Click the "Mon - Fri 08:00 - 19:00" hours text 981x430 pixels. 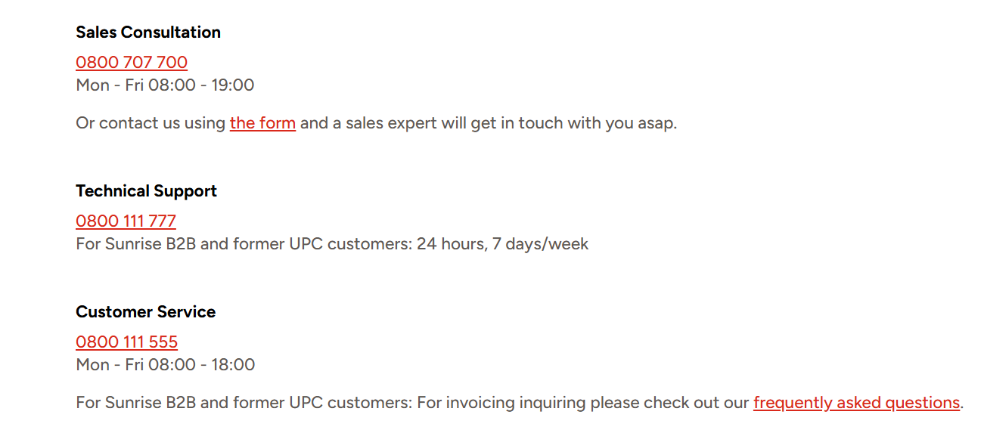point(165,85)
